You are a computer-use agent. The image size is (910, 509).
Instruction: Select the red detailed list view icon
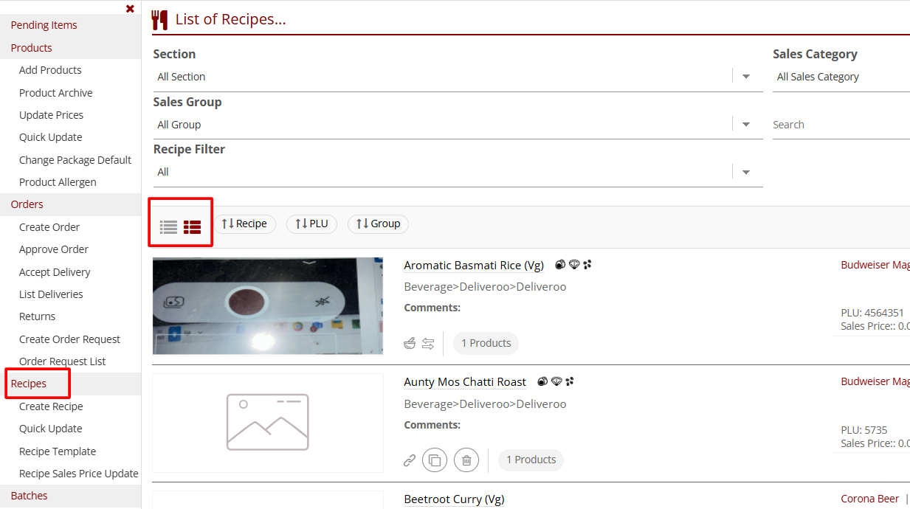pyautogui.click(x=193, y=227)
